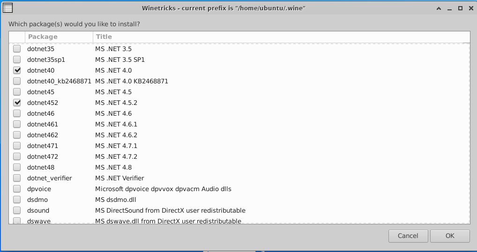Screen dimensions: 477x252
Task: Check the dotnet40_kb2468871 checkbox
Action: click(x=17, y=81)
